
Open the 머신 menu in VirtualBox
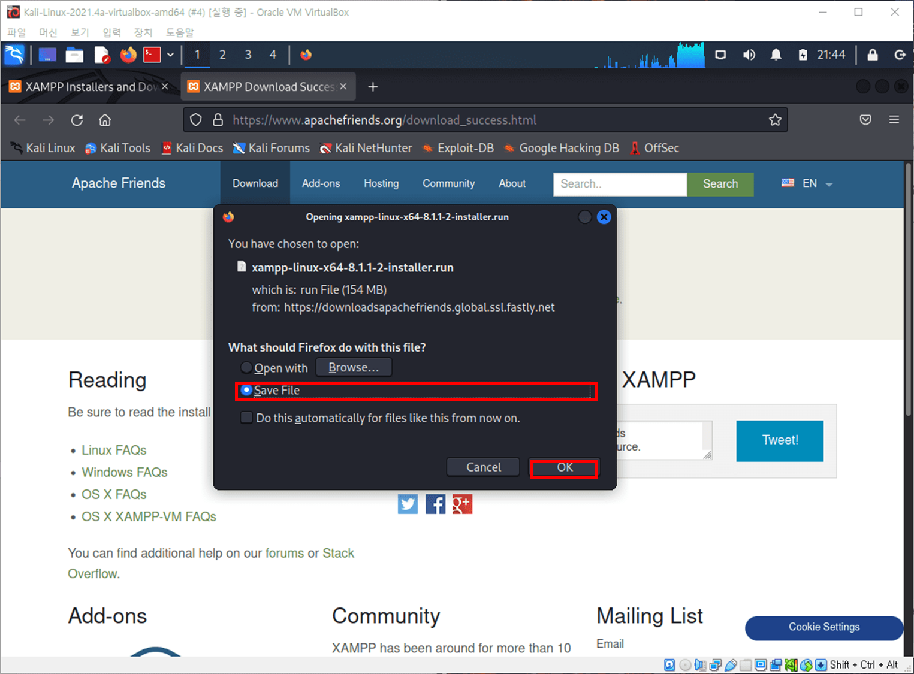pos(47,32)
